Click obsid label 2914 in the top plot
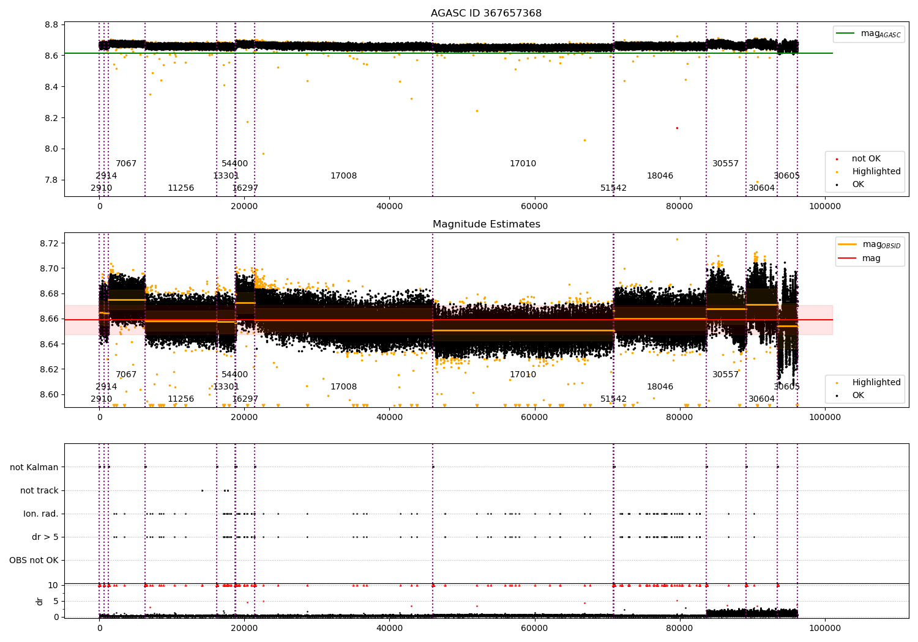 coord(106,176)
